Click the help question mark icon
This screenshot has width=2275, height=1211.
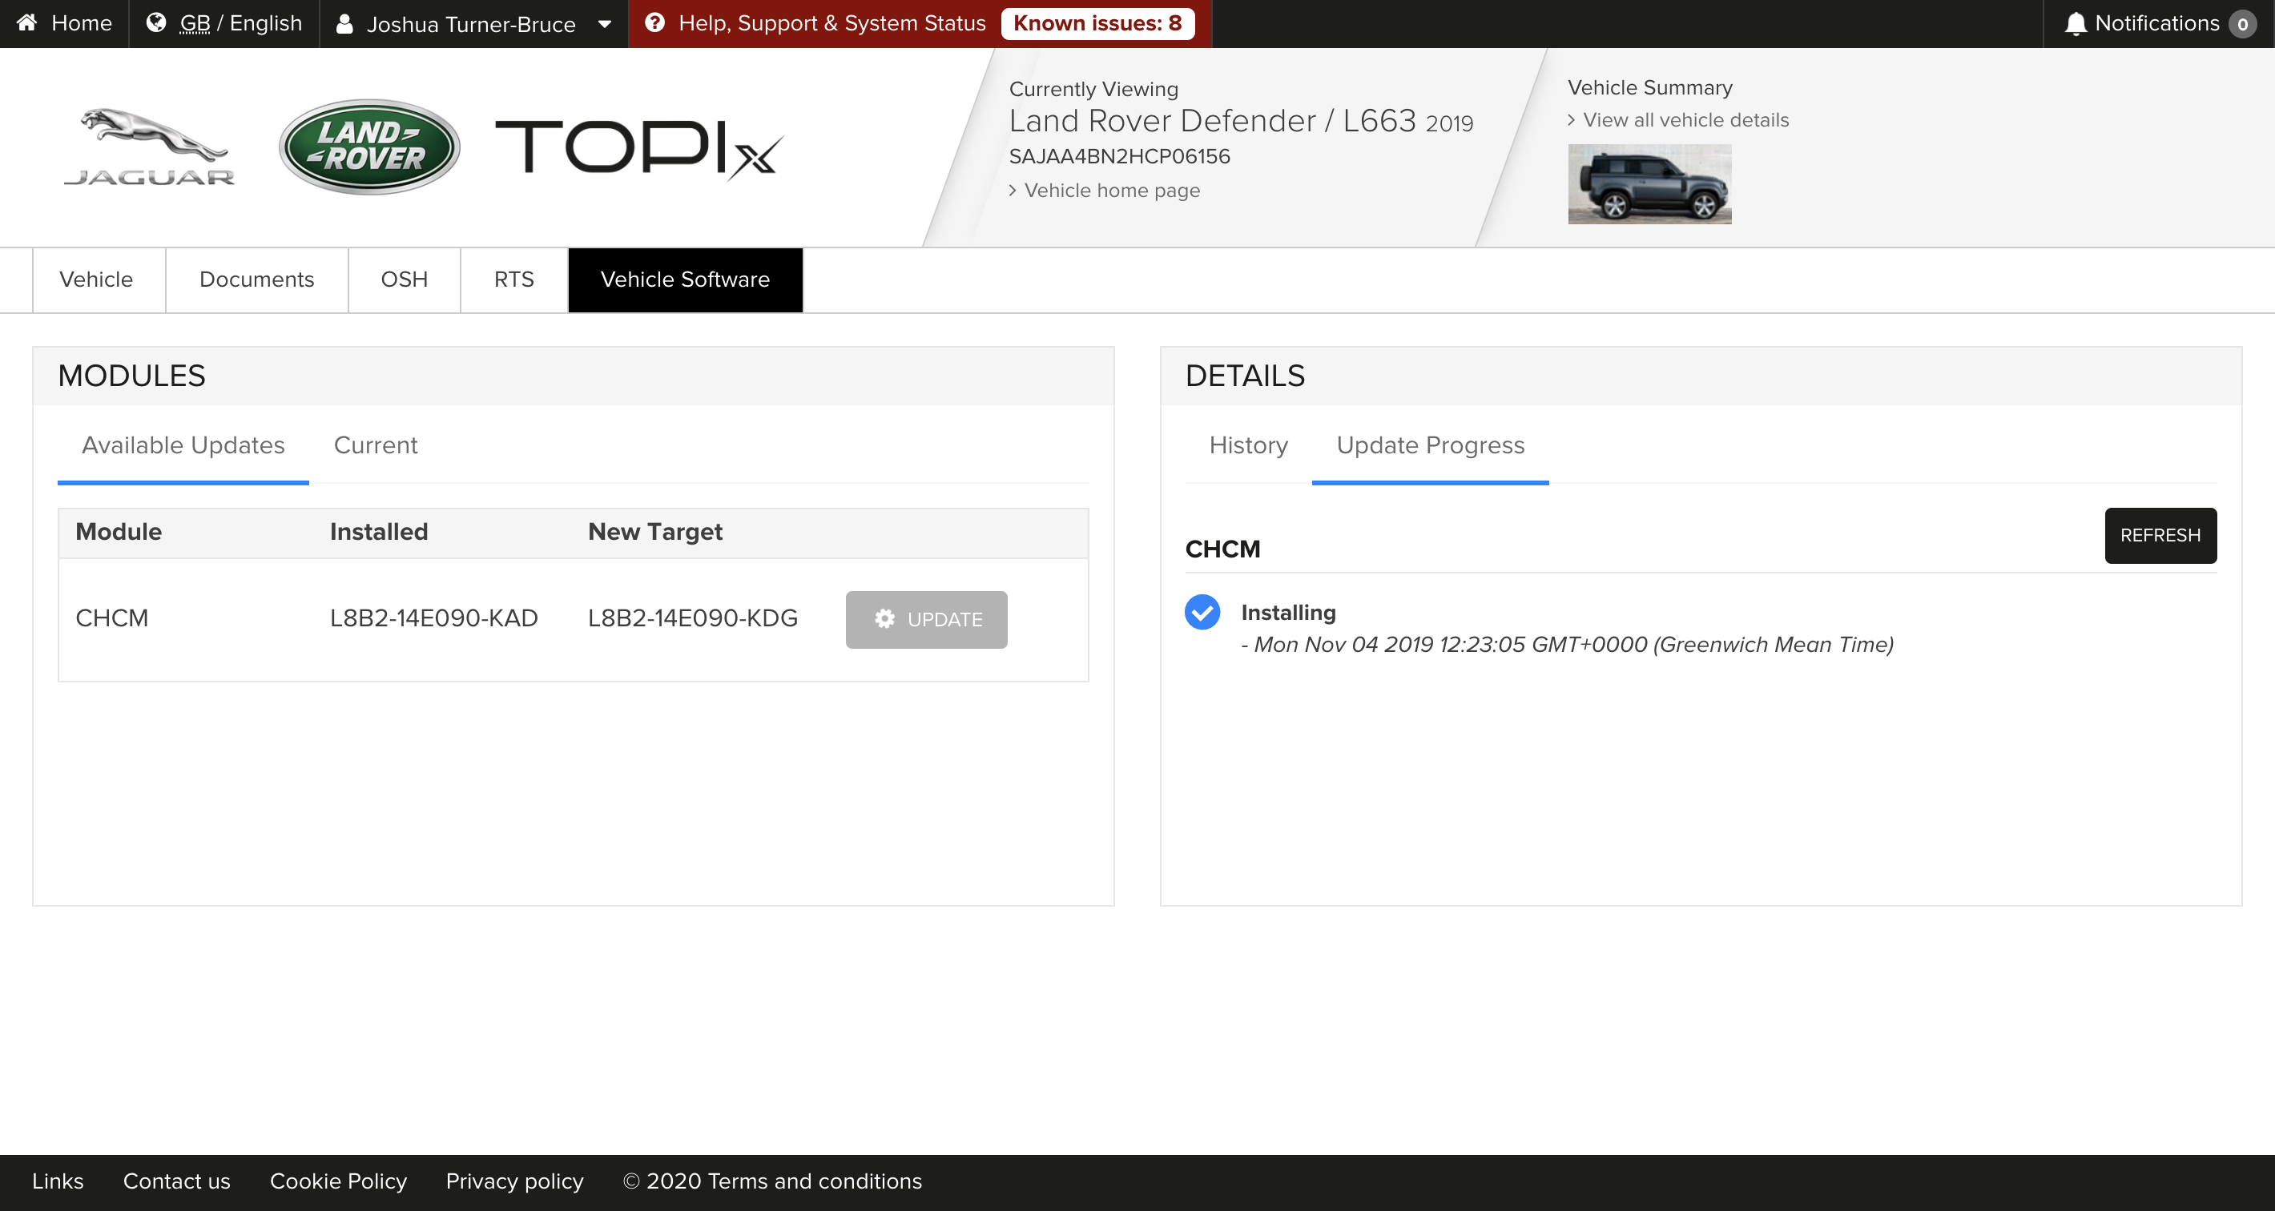click(654, 23)
